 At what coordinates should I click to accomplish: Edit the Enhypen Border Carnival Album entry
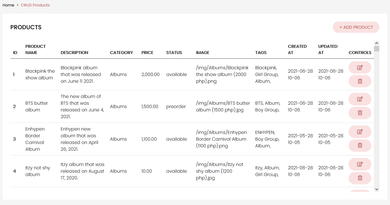click(x=360, y=132)
